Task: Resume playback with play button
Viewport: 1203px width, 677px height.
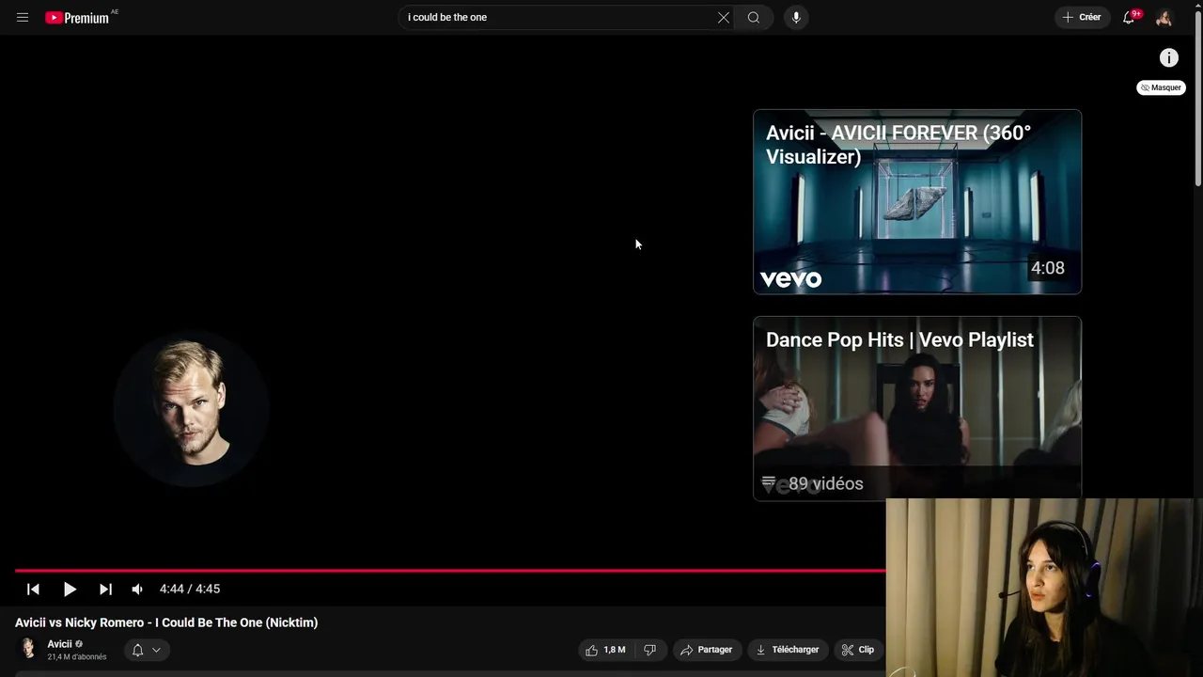Action: point(70,589)
